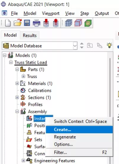The image size is (119, 164).
Task: Open the View menu
Action: (70, 13)
